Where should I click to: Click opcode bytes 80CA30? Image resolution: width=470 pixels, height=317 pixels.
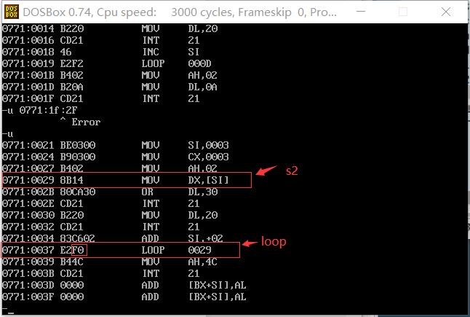[x=78, y=192]
